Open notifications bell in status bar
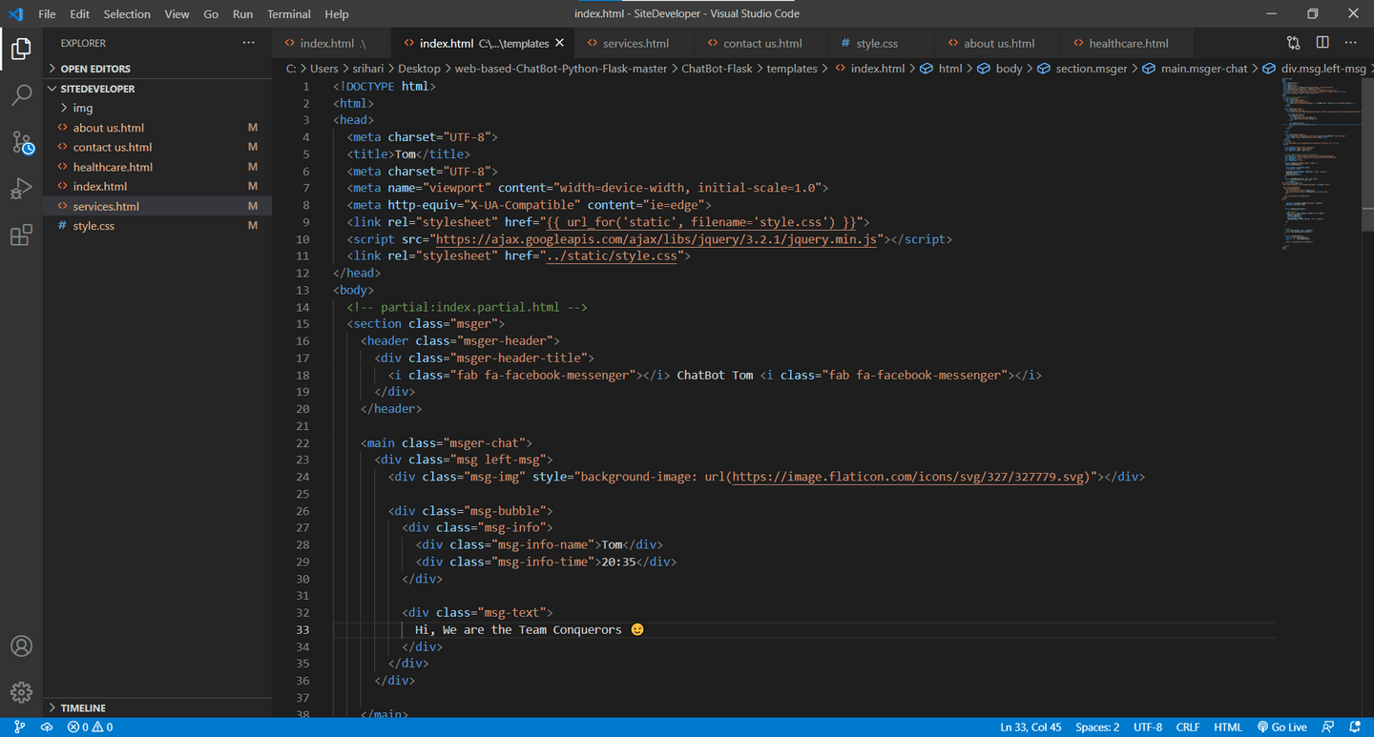This screenshot has height=737, width=1374. (x=1357, y=727)
